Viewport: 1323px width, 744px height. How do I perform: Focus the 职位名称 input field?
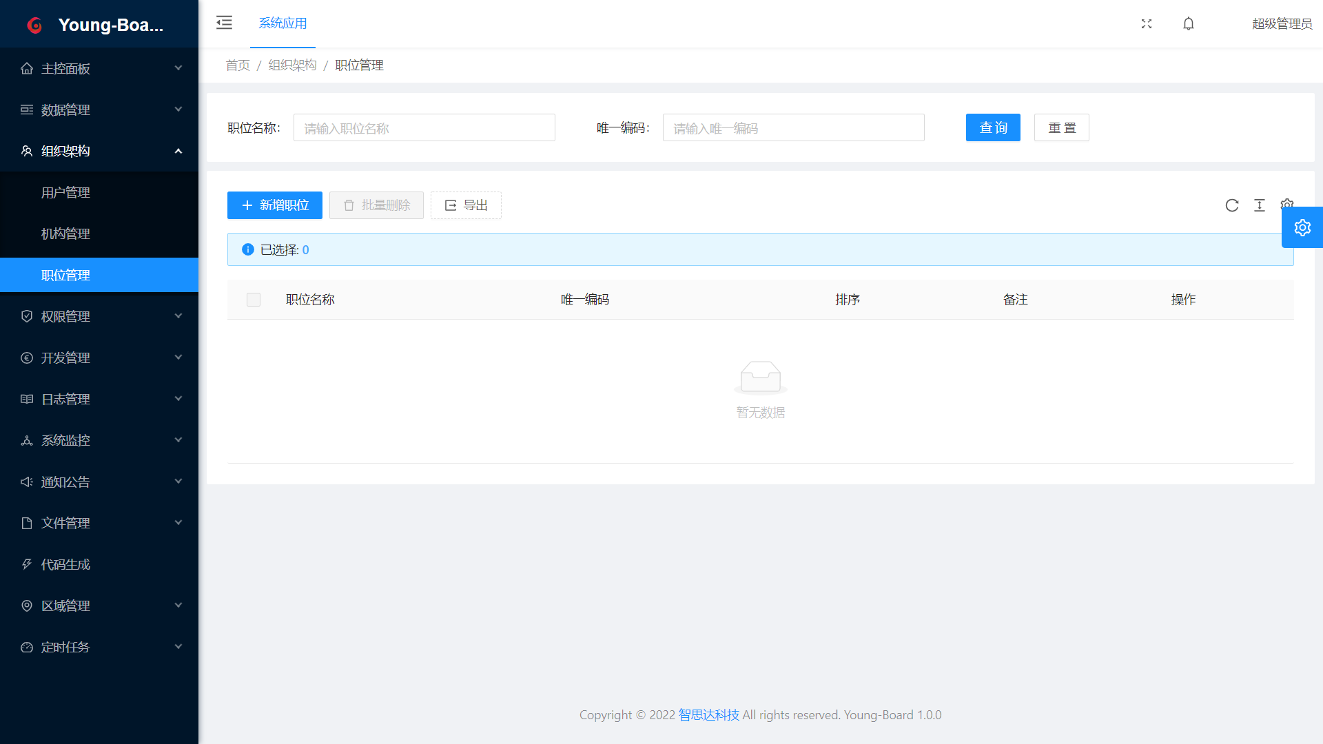[x=424, y=128]
